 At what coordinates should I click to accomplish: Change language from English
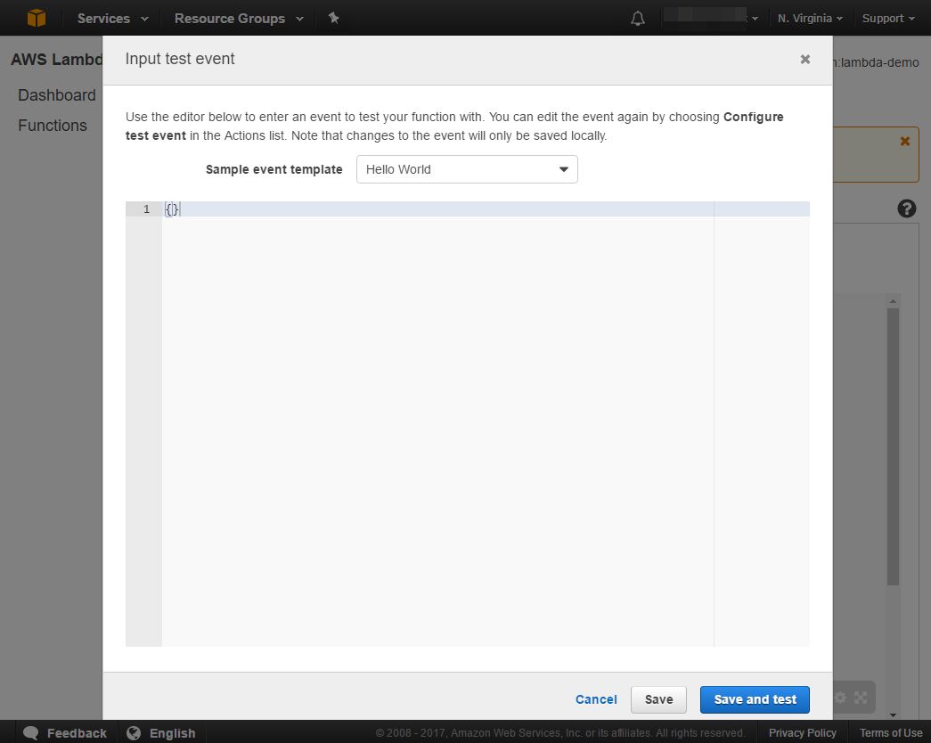point(172,733)
